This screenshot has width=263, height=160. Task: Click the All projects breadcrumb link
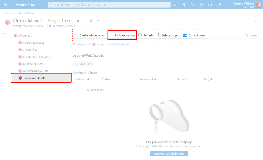[79, 44]
